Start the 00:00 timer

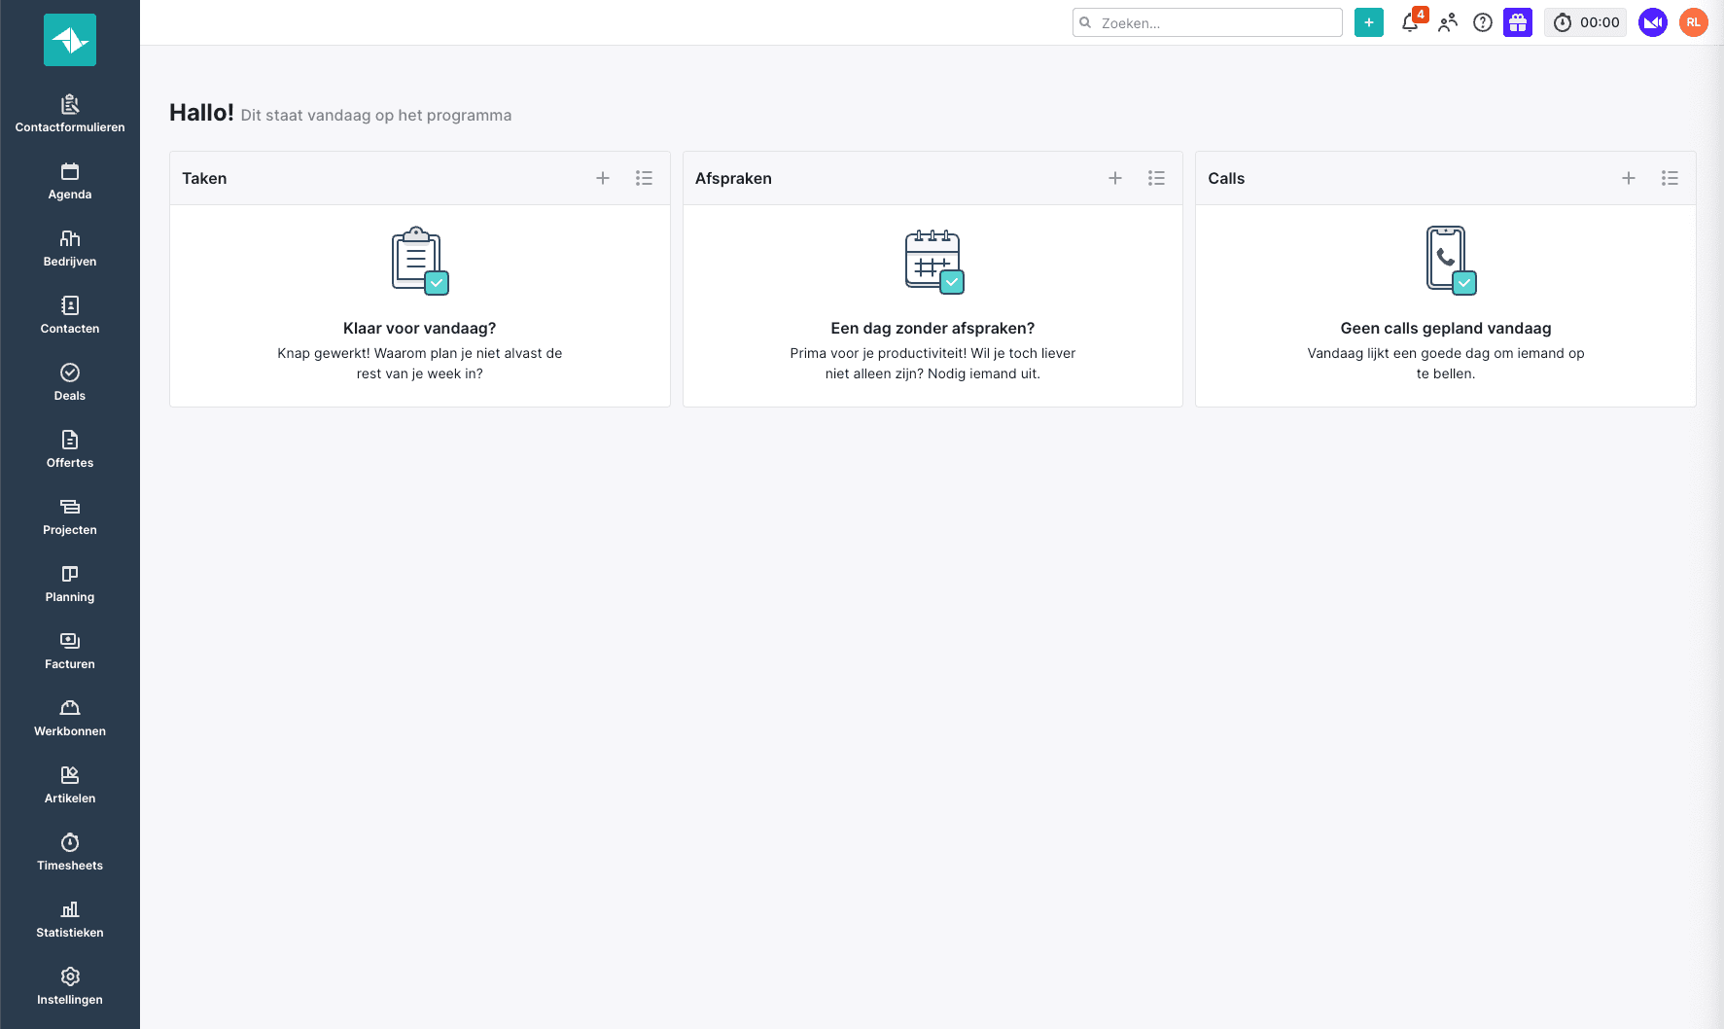point(1585,22)
